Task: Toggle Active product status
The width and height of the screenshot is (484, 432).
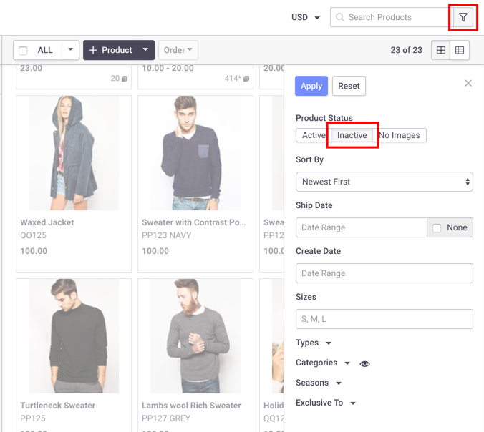Action: tap(314, 135)
